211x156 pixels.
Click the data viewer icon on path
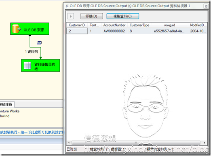40,43
